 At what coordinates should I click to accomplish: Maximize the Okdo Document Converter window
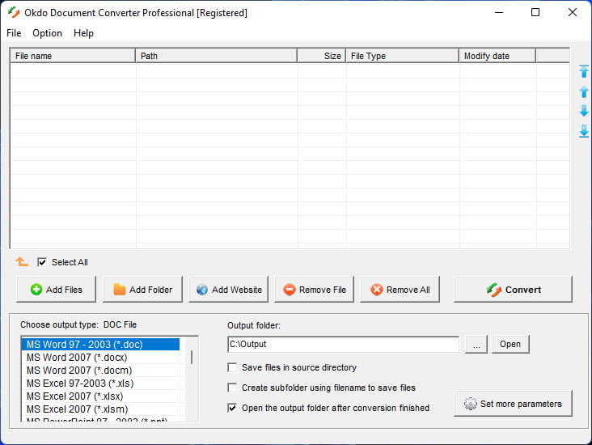coord(535,12)
